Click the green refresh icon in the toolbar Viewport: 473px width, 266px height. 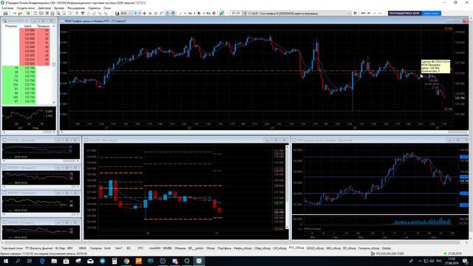tap(28, 13)
